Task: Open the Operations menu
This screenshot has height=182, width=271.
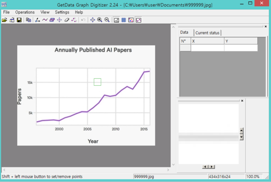Action: click(25, 12)
